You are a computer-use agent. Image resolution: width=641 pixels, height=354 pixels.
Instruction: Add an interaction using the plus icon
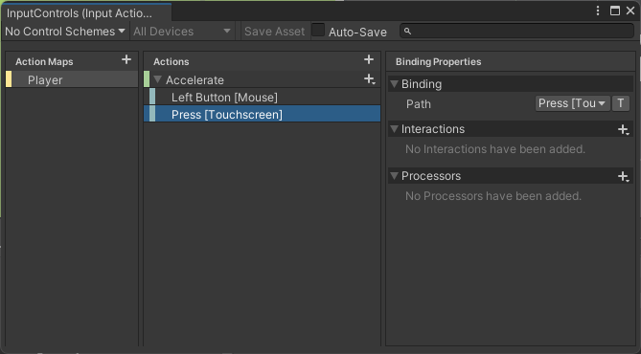click(624, 130)
